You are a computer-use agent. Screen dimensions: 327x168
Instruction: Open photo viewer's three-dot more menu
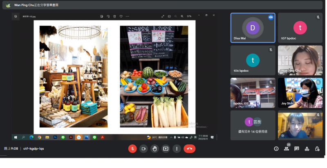pyautogui.click(x=128, y=16)
